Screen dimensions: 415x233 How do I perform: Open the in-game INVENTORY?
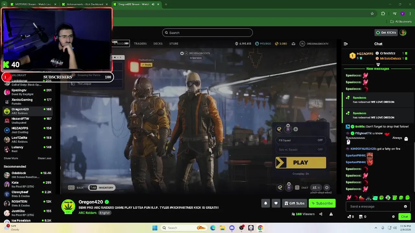coord(102,188)
